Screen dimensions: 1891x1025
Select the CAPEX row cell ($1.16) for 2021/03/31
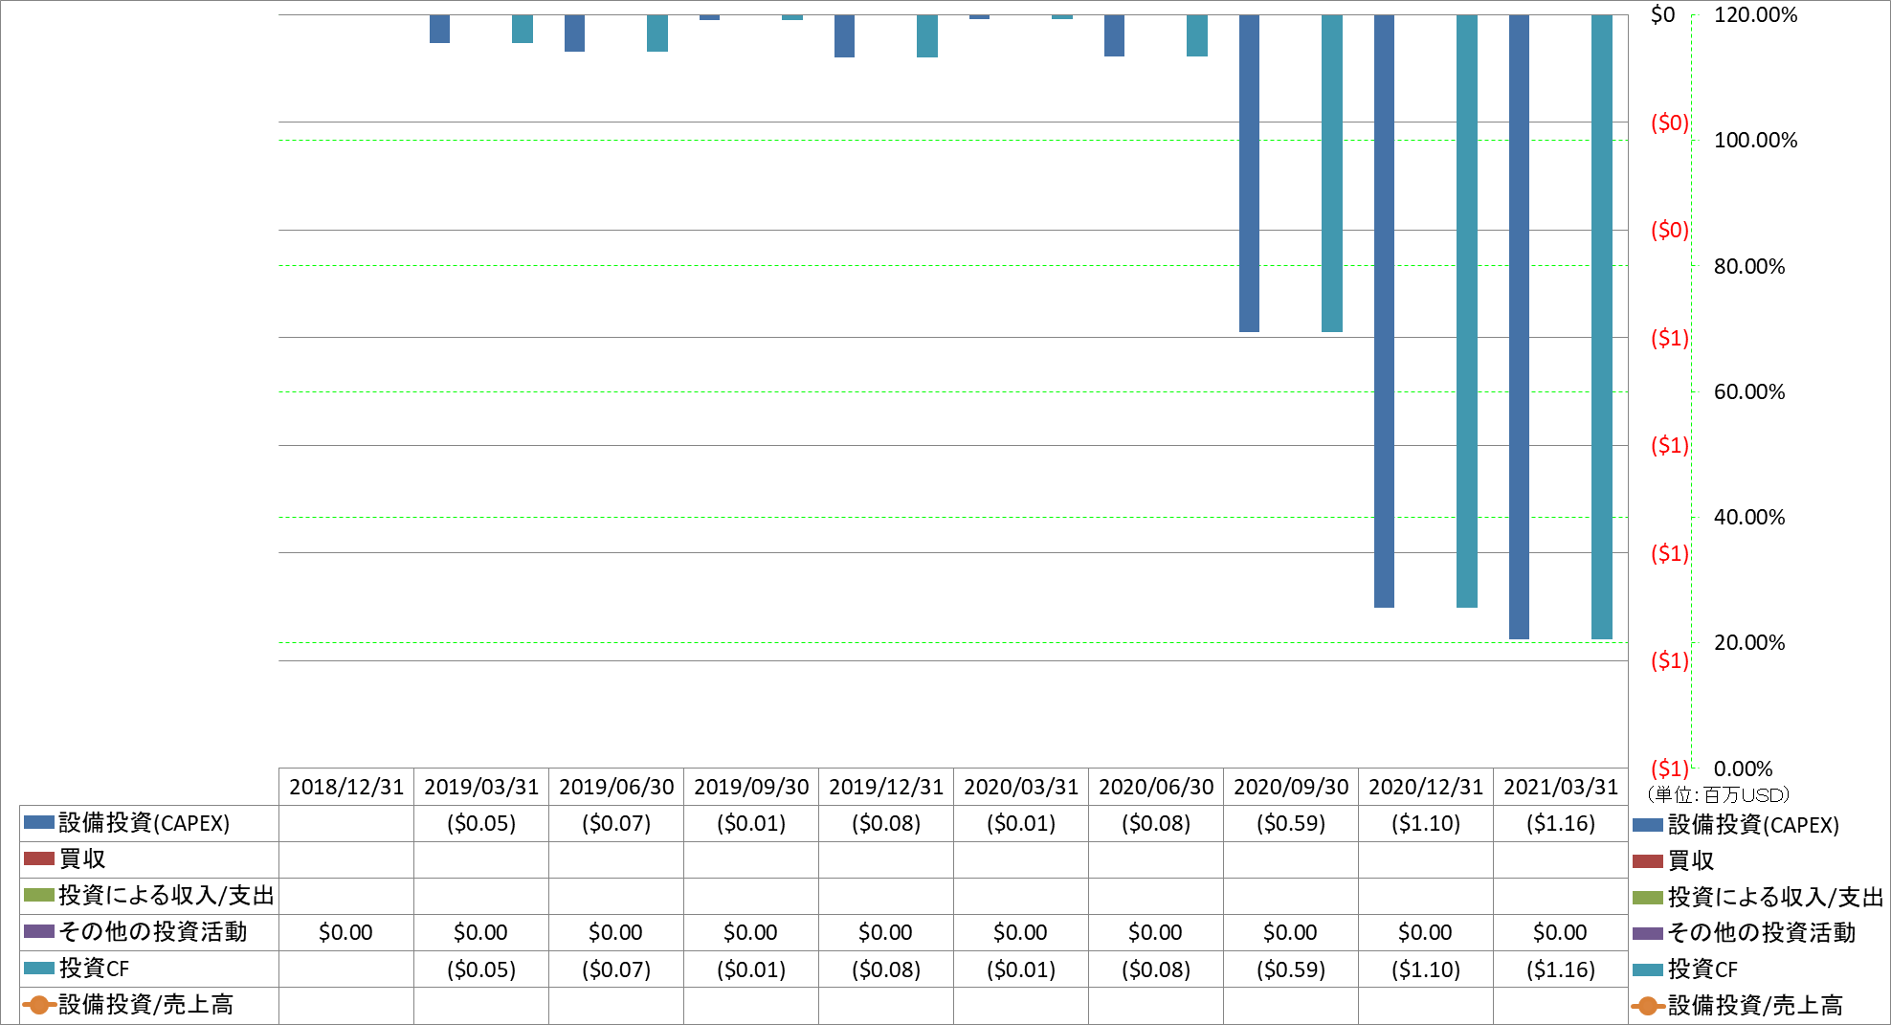pyautogui.click(x=1561, y=823)
